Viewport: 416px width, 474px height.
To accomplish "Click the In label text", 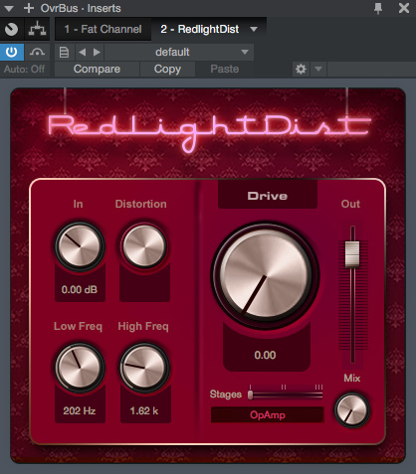I will click(78, 204).
